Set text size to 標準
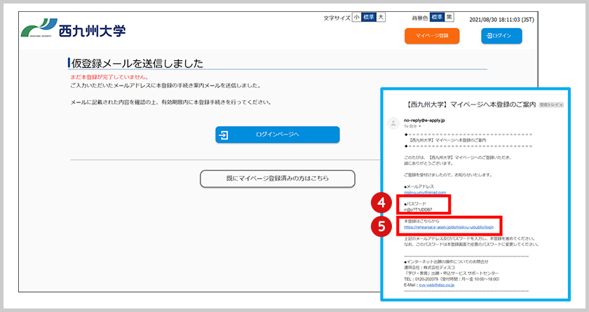Viewport: 589px width, 312px height. (369, 18)
